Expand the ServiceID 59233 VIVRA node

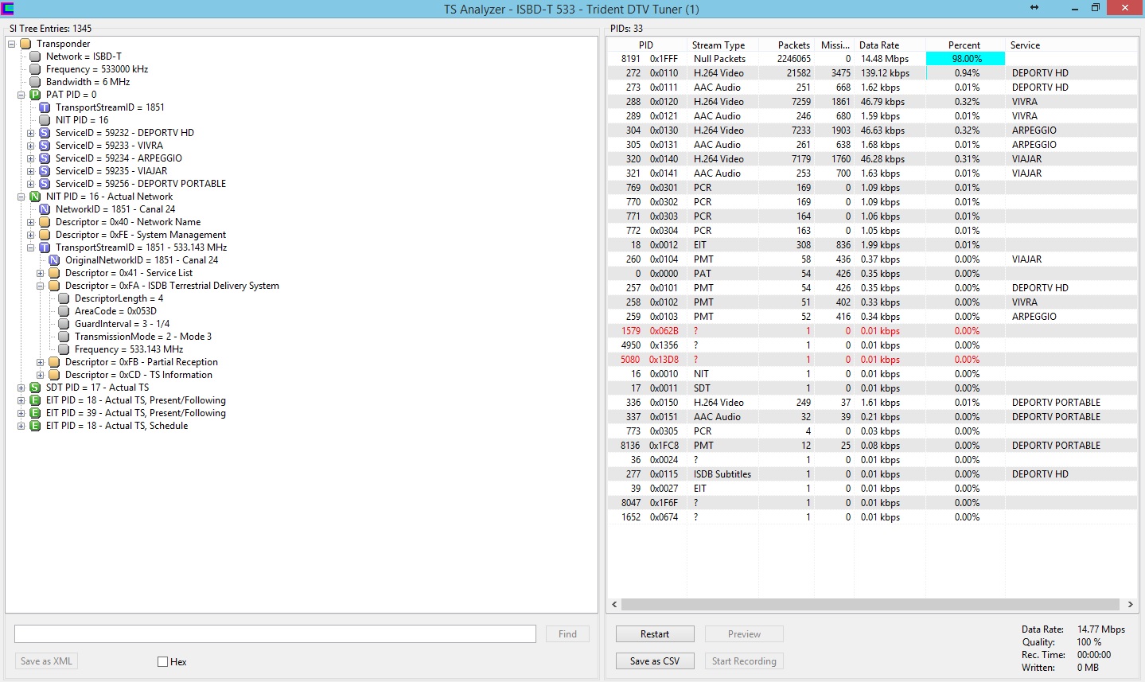30,146
